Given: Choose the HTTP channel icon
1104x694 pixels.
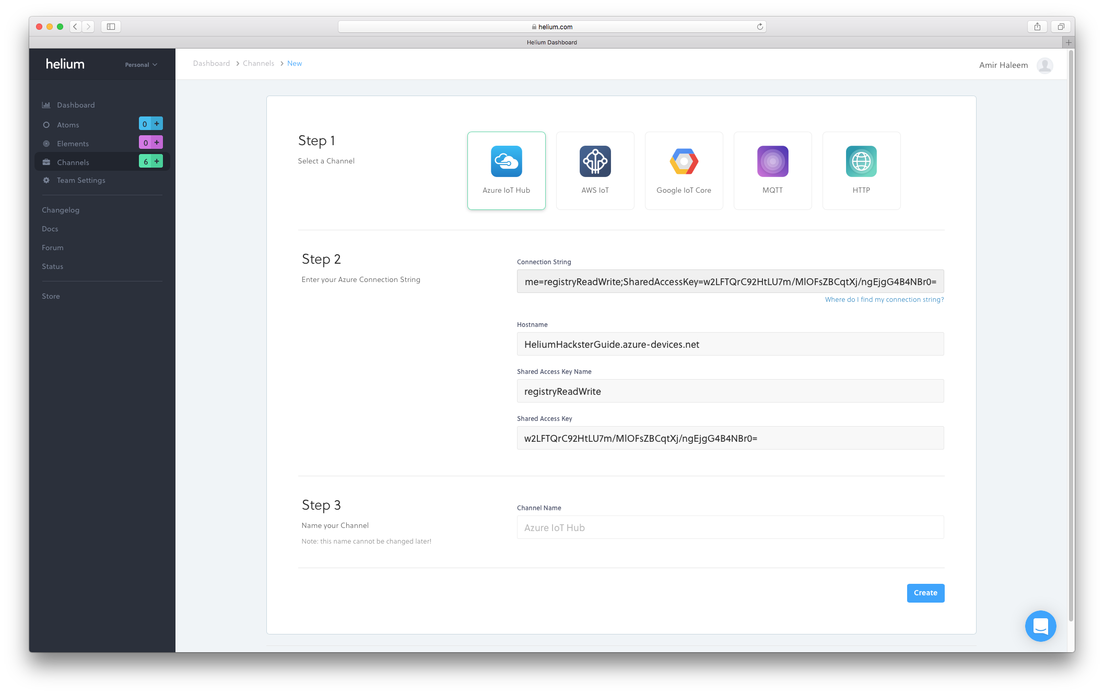Looking at the screenshot, I should 861,161.
